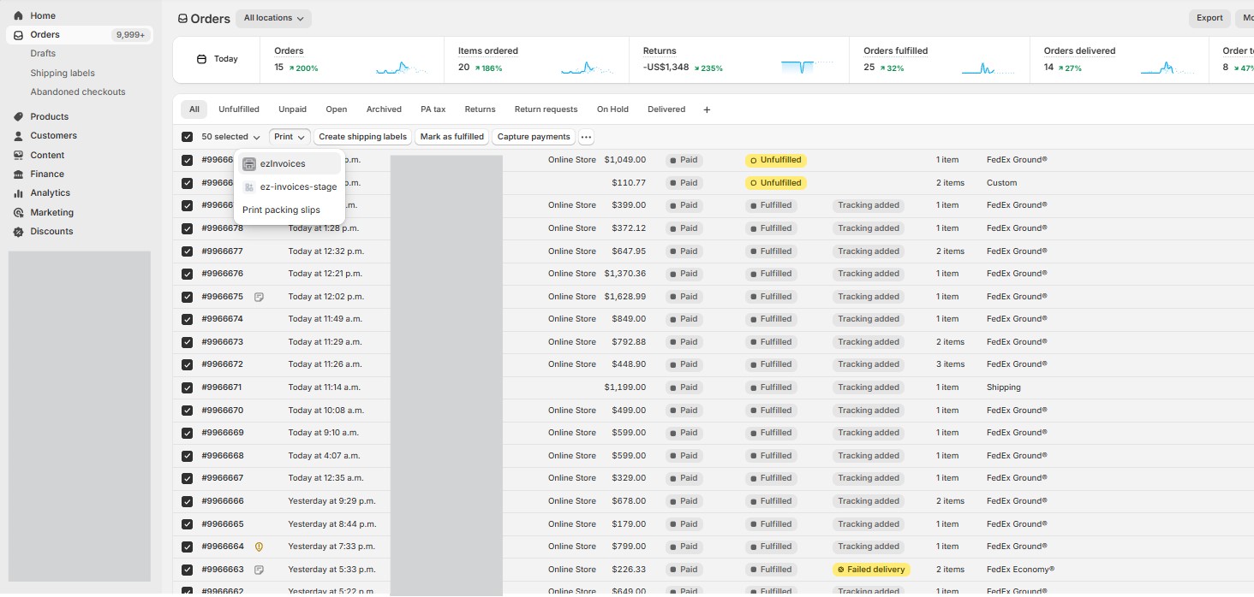1254x597 pixels.
Task: Switch to the On Hold tab
Action: tap(612, 109)
